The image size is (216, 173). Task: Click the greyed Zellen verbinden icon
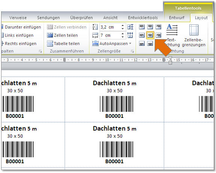click(x=50, y=27)
